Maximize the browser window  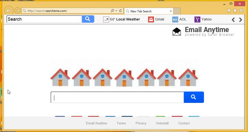231,4
